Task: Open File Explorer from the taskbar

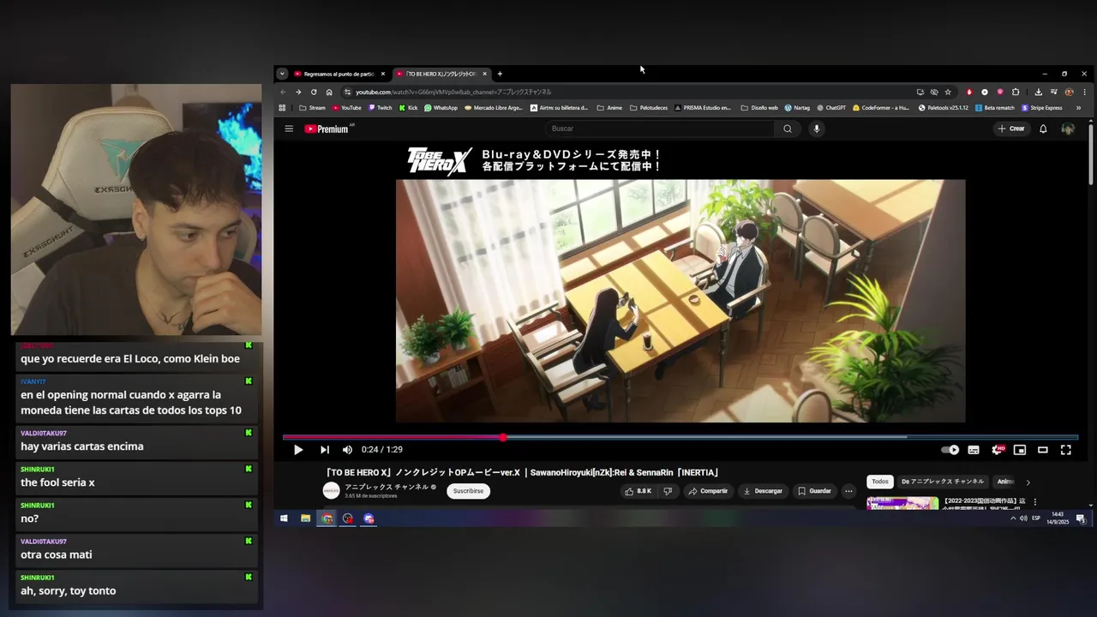Action: tap(305, 518)
